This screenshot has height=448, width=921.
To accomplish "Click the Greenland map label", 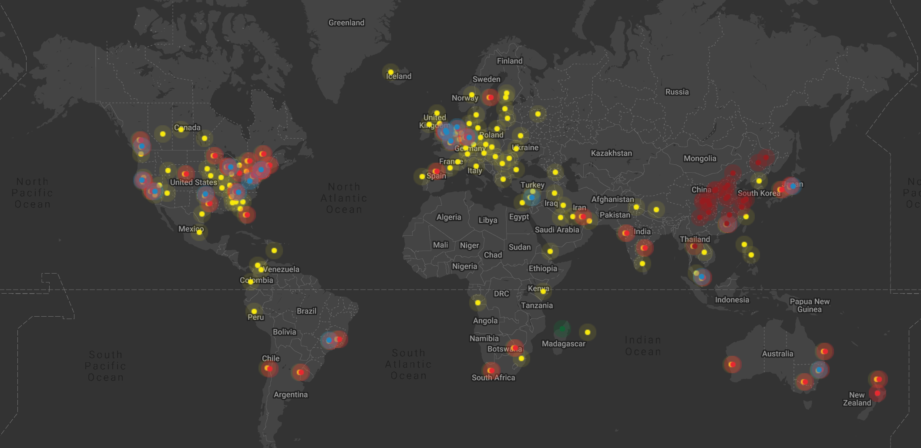I will click(x=346, y=23).
